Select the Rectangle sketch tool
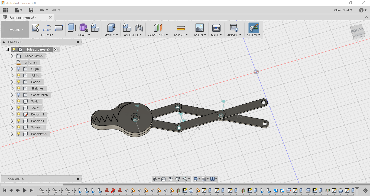The image size is (370, 196). [x=59, y=28]
